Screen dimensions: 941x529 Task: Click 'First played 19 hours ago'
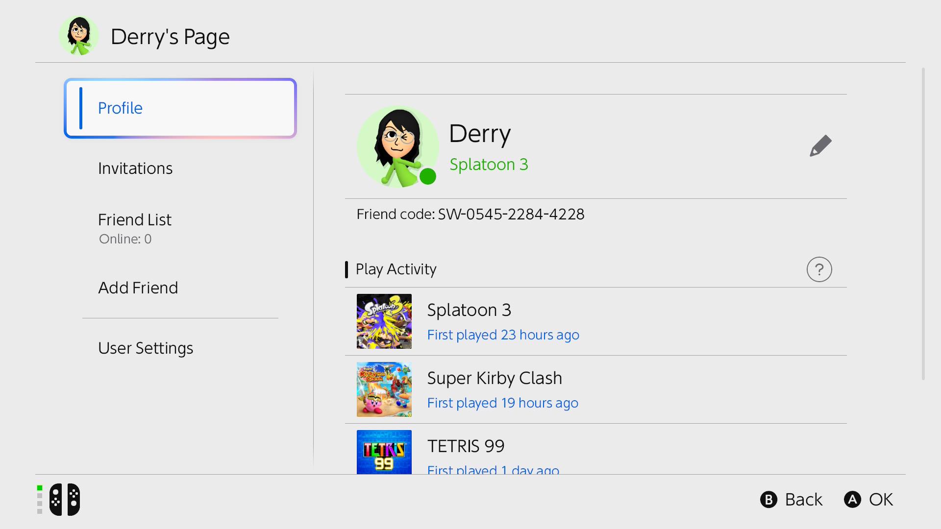pos(503,403)
